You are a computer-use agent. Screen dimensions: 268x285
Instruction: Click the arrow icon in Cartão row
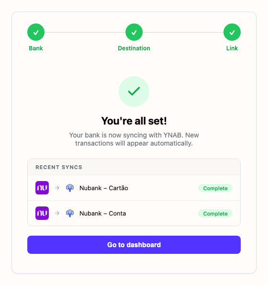point(57,188)
